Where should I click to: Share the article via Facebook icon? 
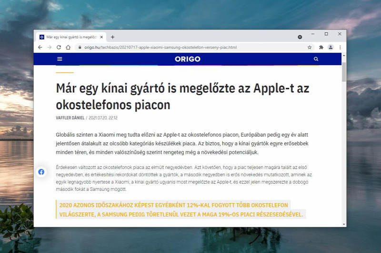(41, 172)
